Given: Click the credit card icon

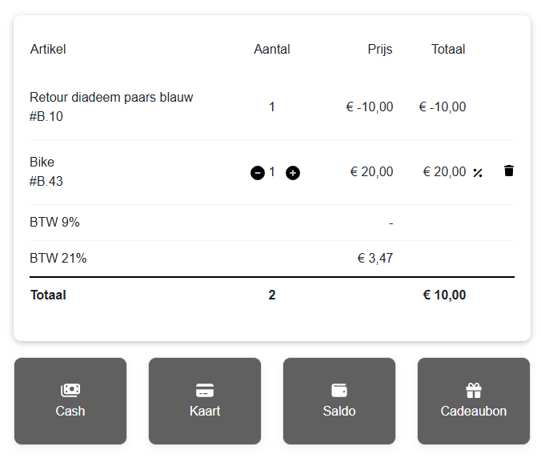Looking at the screenshot, I should 205,391.
